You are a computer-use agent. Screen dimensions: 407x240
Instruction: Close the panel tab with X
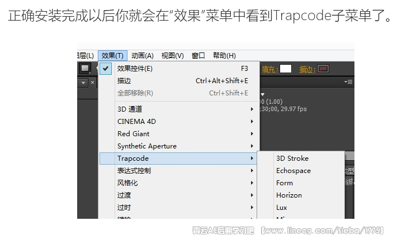[x=92, y=83]
